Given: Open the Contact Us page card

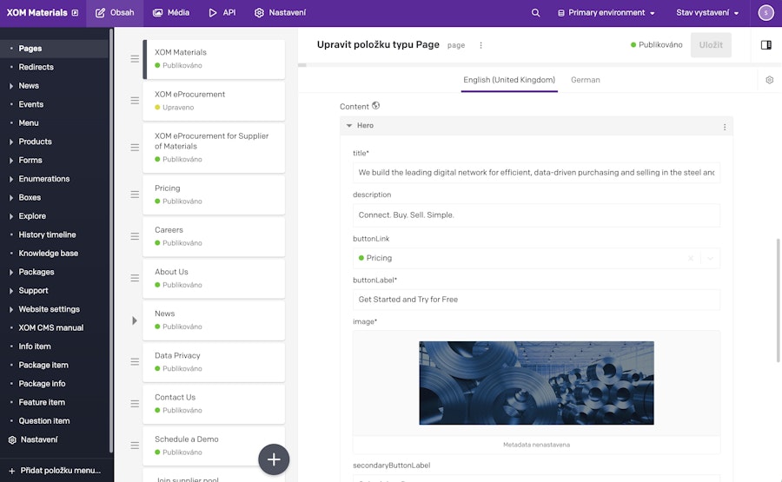Looking at the screenshot, I should pyautogui.click(x=214, y=404).
